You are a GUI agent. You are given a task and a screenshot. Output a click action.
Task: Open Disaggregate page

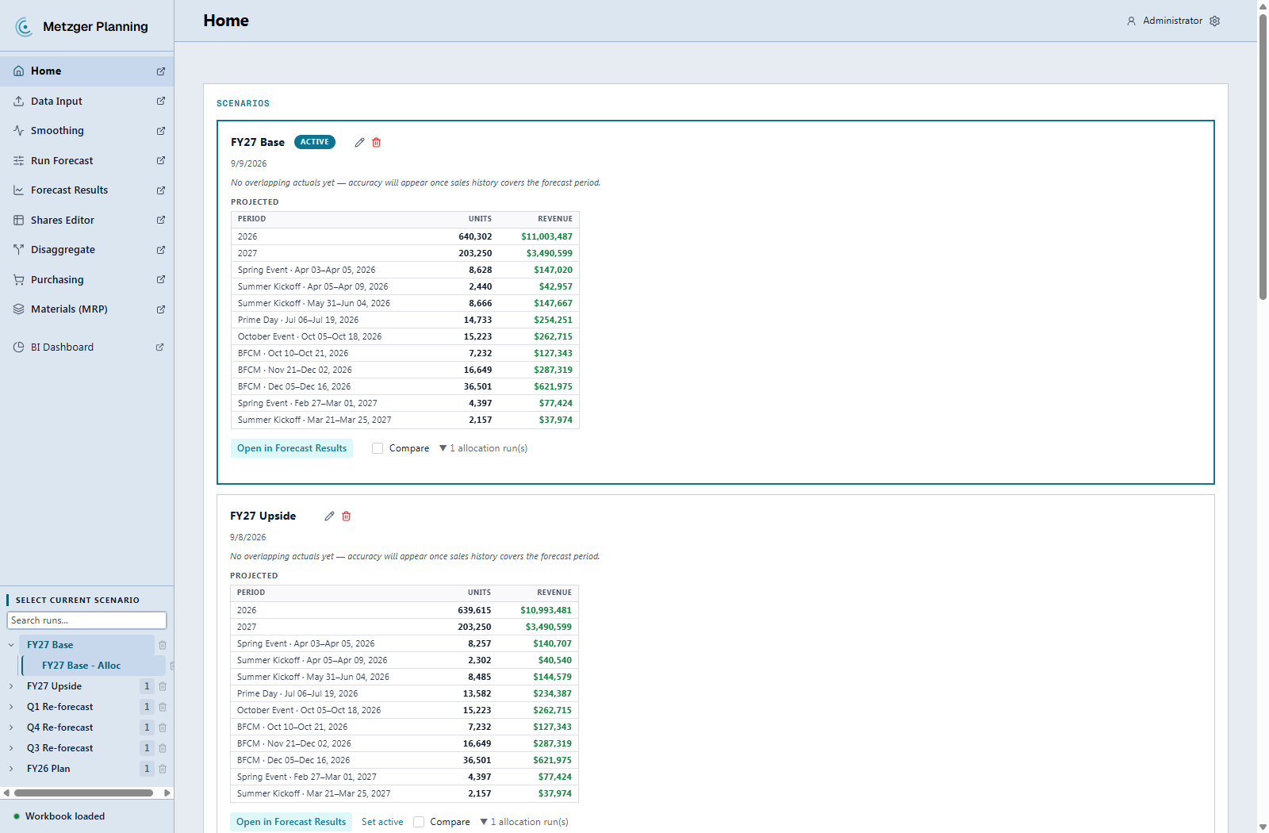coord(86,250)
